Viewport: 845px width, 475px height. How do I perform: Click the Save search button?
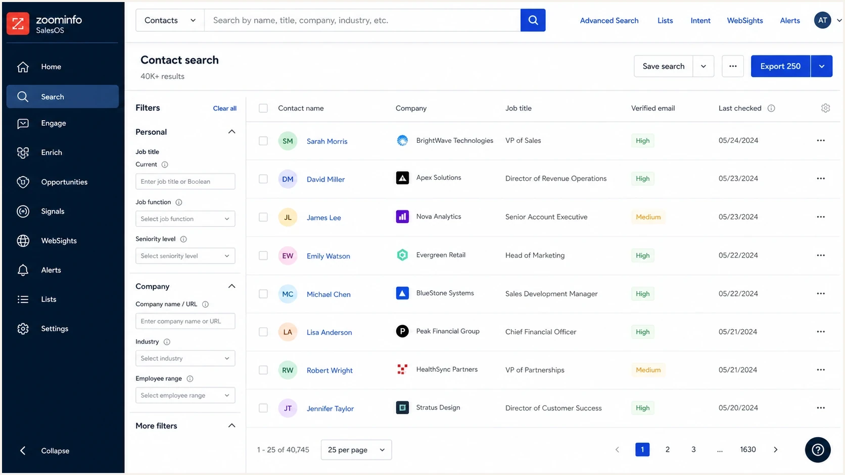click(664, 66)
